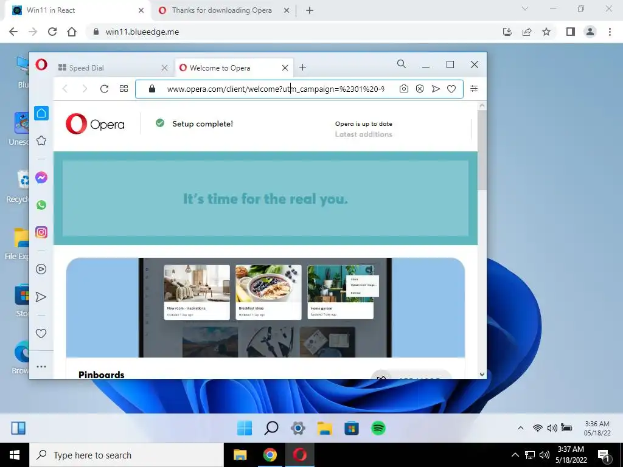The image size is (623, 467).
Task: Open Speed Dial grid button in Opera toolbar
Action: [124, 89]
